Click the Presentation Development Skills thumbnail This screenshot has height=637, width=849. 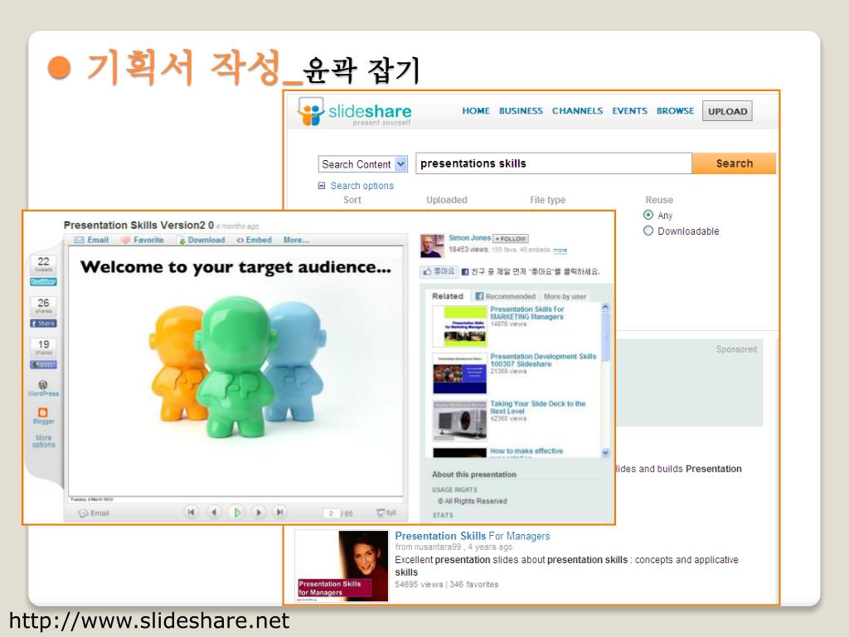click(x=459, y=374)
